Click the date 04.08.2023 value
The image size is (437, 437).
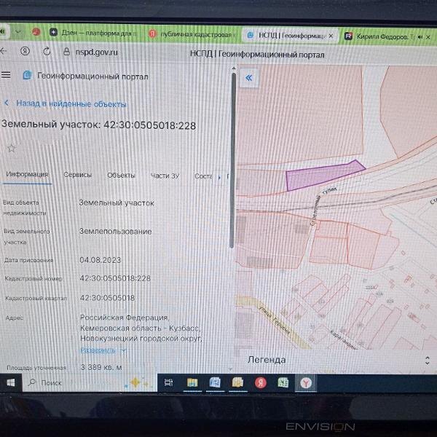click(x=100, y=260)
